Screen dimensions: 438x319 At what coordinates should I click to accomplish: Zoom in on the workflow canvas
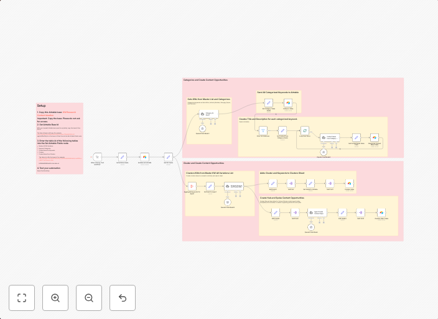click(55, 298)
